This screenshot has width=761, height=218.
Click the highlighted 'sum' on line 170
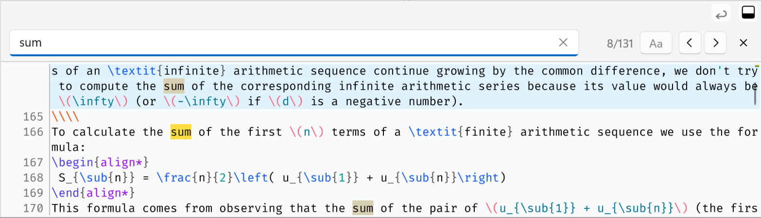pyautogui.click(x=363, y=208)
